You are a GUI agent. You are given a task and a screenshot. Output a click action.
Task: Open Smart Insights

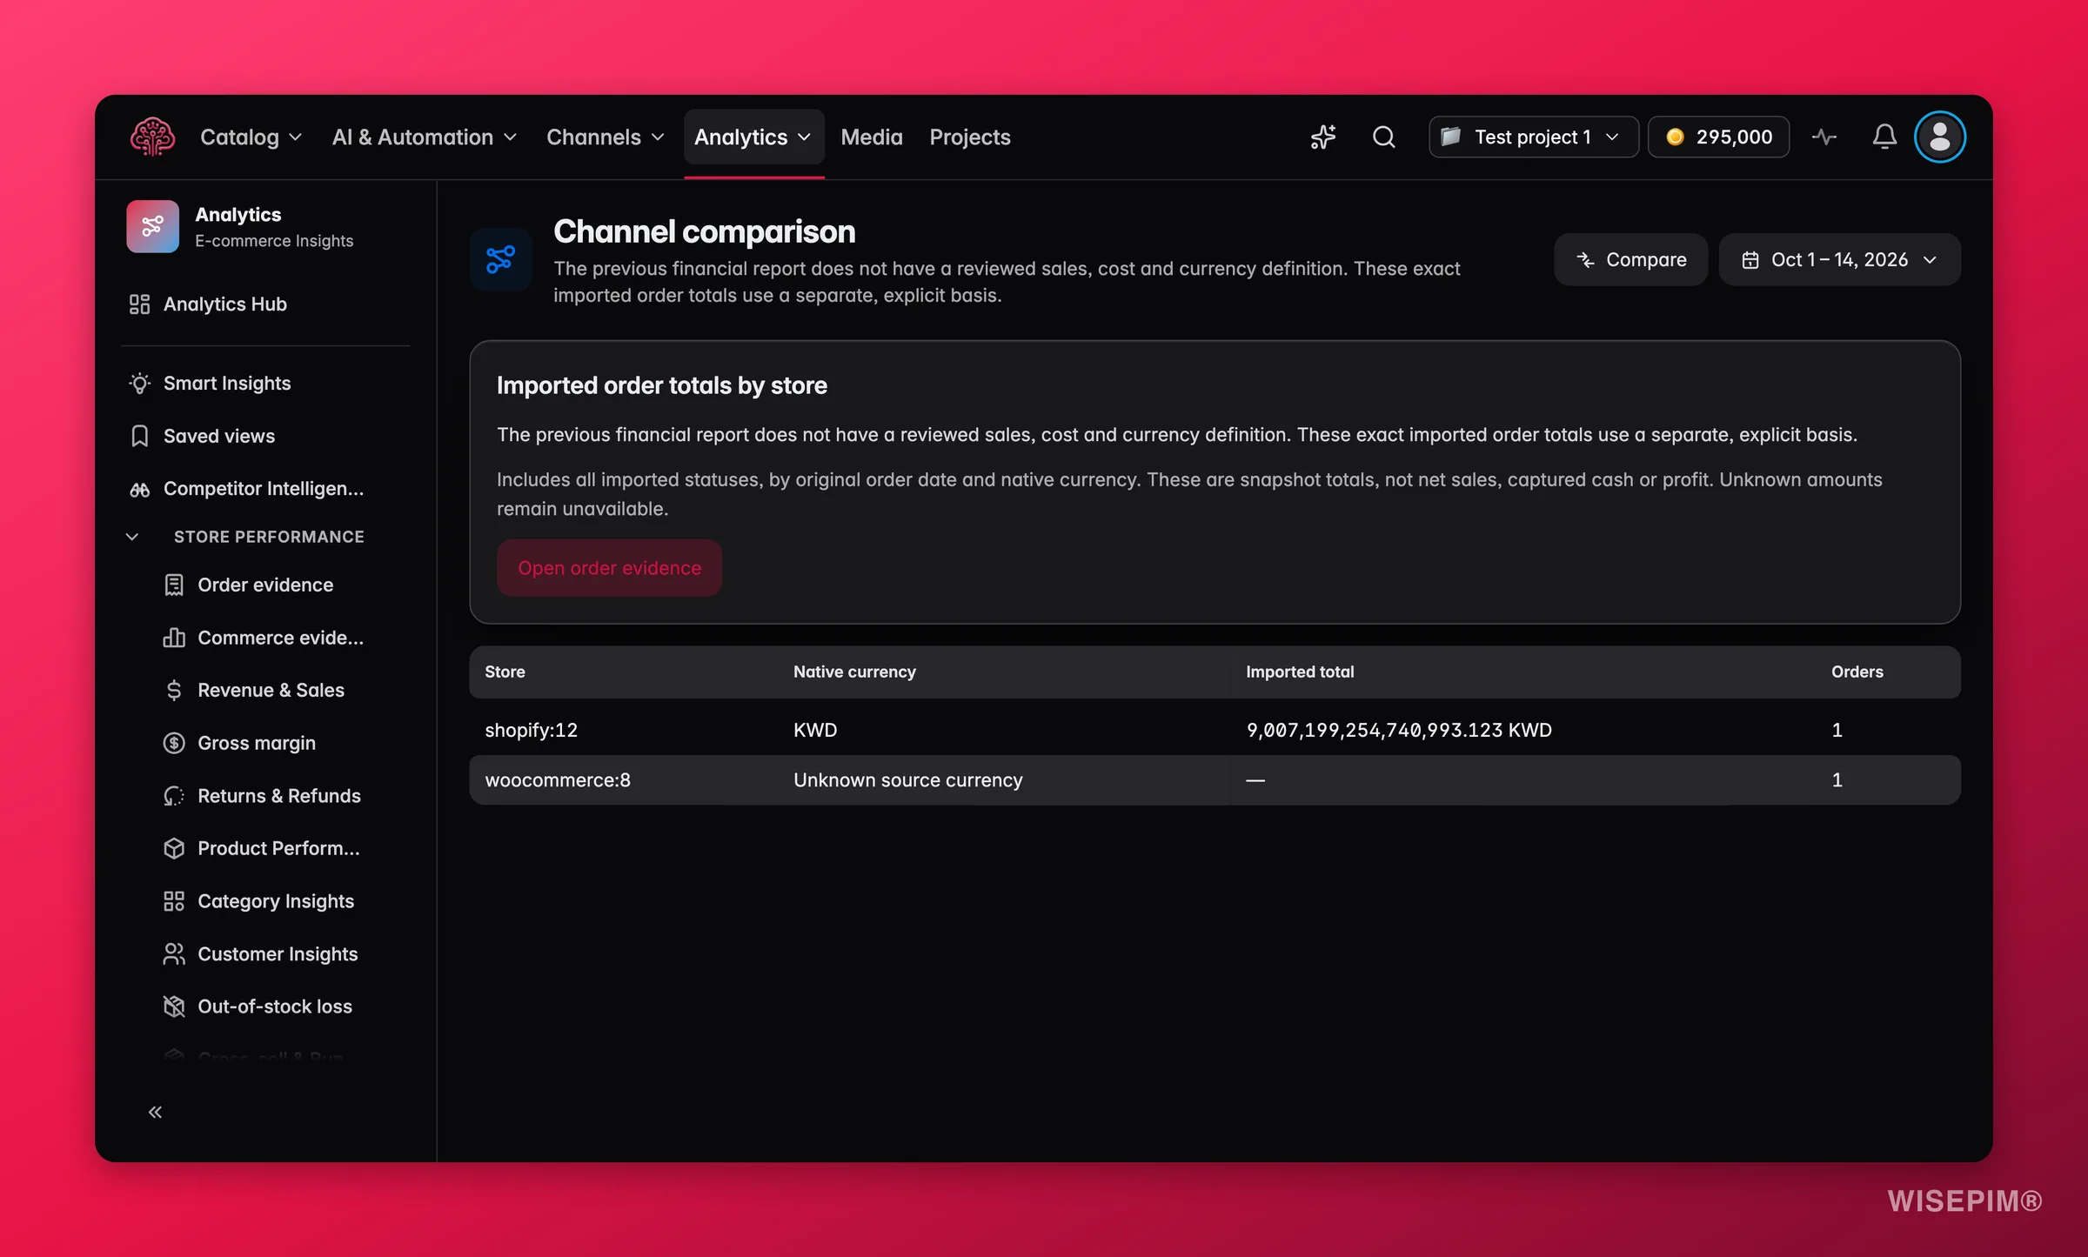pyautogui.click(x=265, y=383)
